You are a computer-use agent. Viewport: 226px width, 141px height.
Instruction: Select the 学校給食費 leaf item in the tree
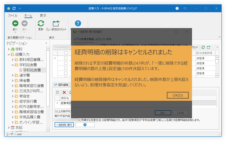pyautogui.click(x=32, y=70)
